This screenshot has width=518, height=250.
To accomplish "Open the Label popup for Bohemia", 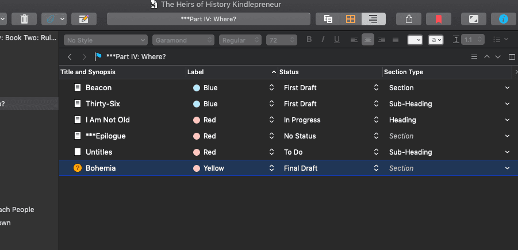I will 271,168.
